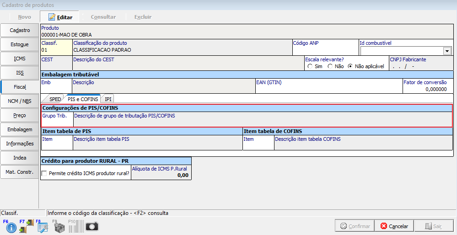
Task: Switch to the SPED tab
Action: coord(55,99)
